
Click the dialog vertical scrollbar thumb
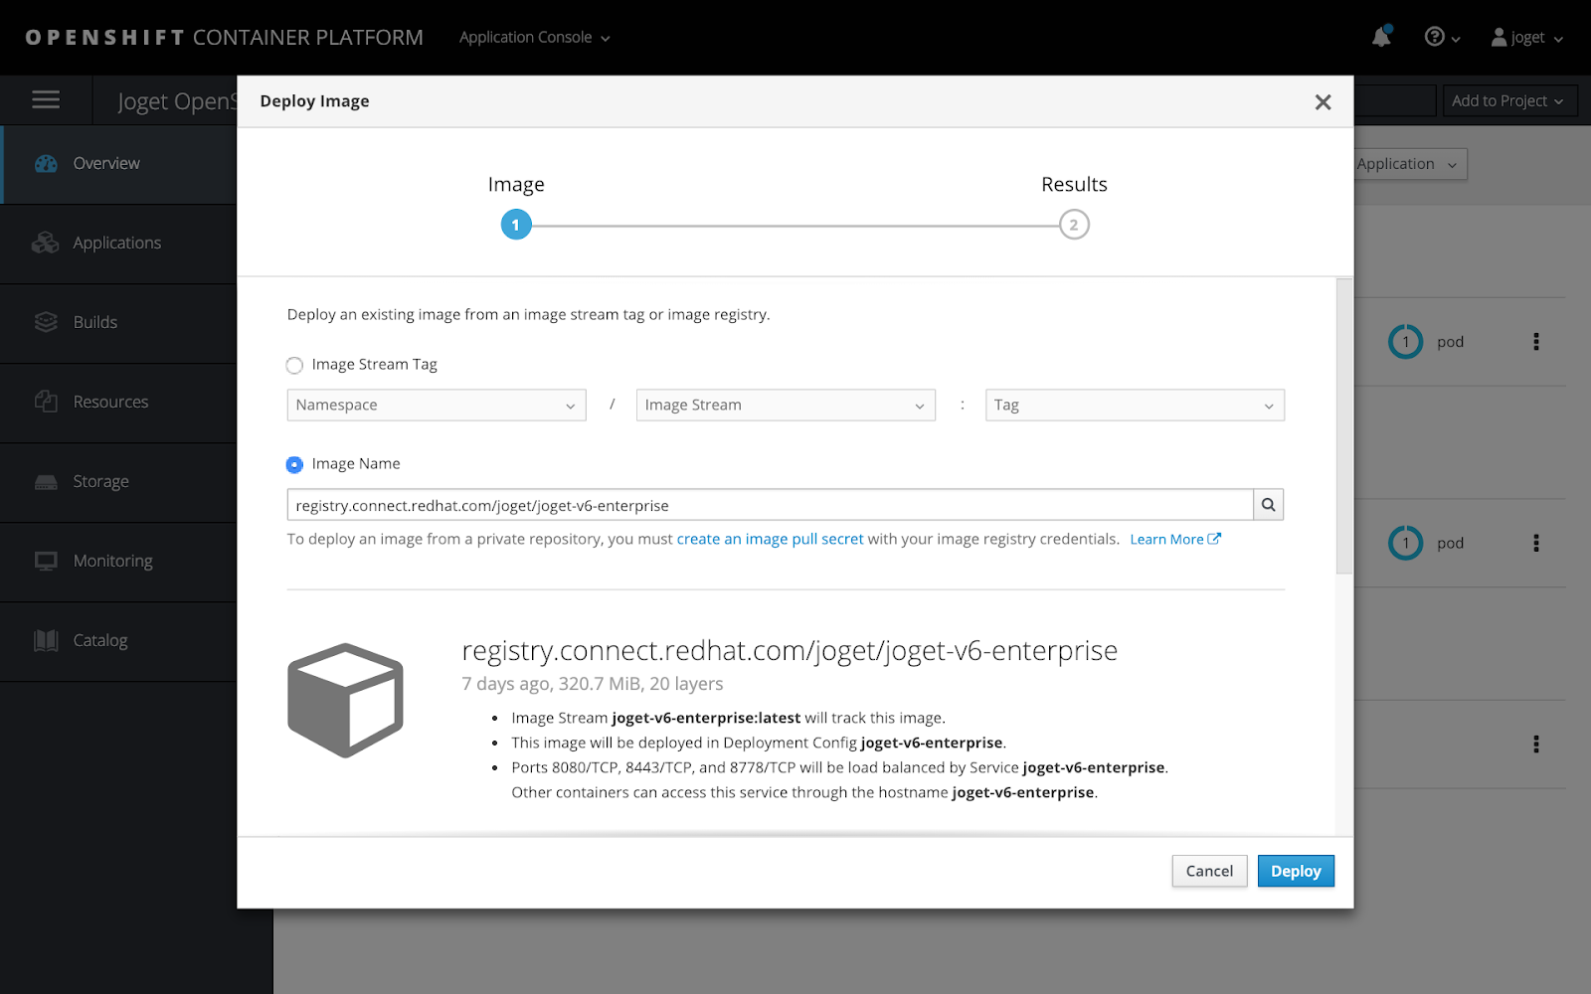click(1343, 425)
